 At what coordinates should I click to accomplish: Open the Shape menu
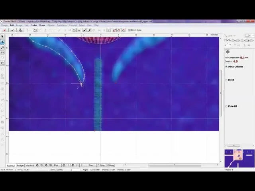coord(42,25)
